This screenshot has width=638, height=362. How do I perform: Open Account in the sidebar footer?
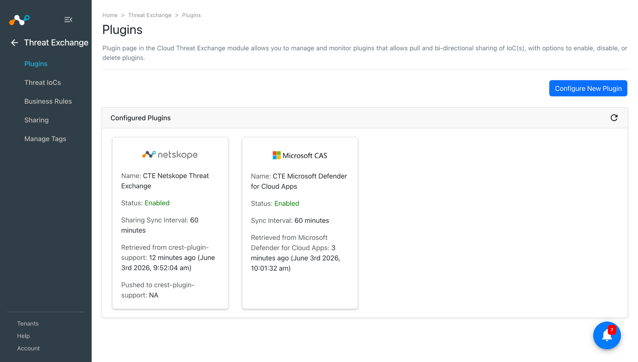(28, 348)
